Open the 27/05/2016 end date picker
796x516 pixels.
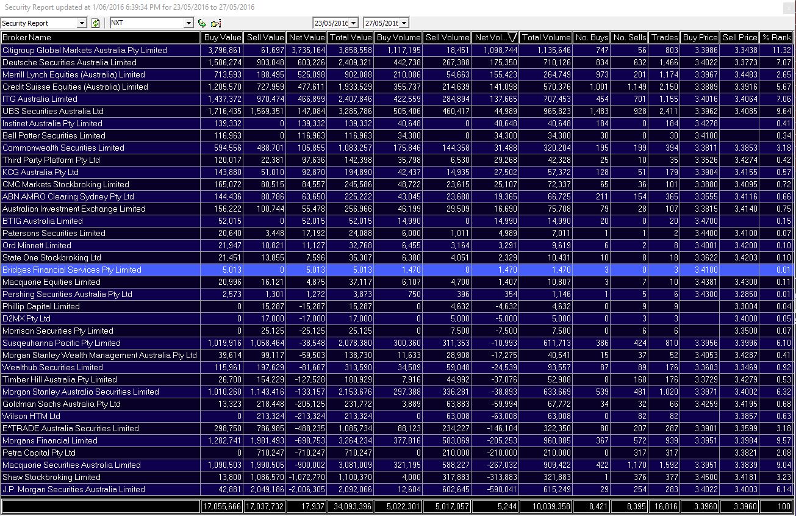[x=404, y=23]
